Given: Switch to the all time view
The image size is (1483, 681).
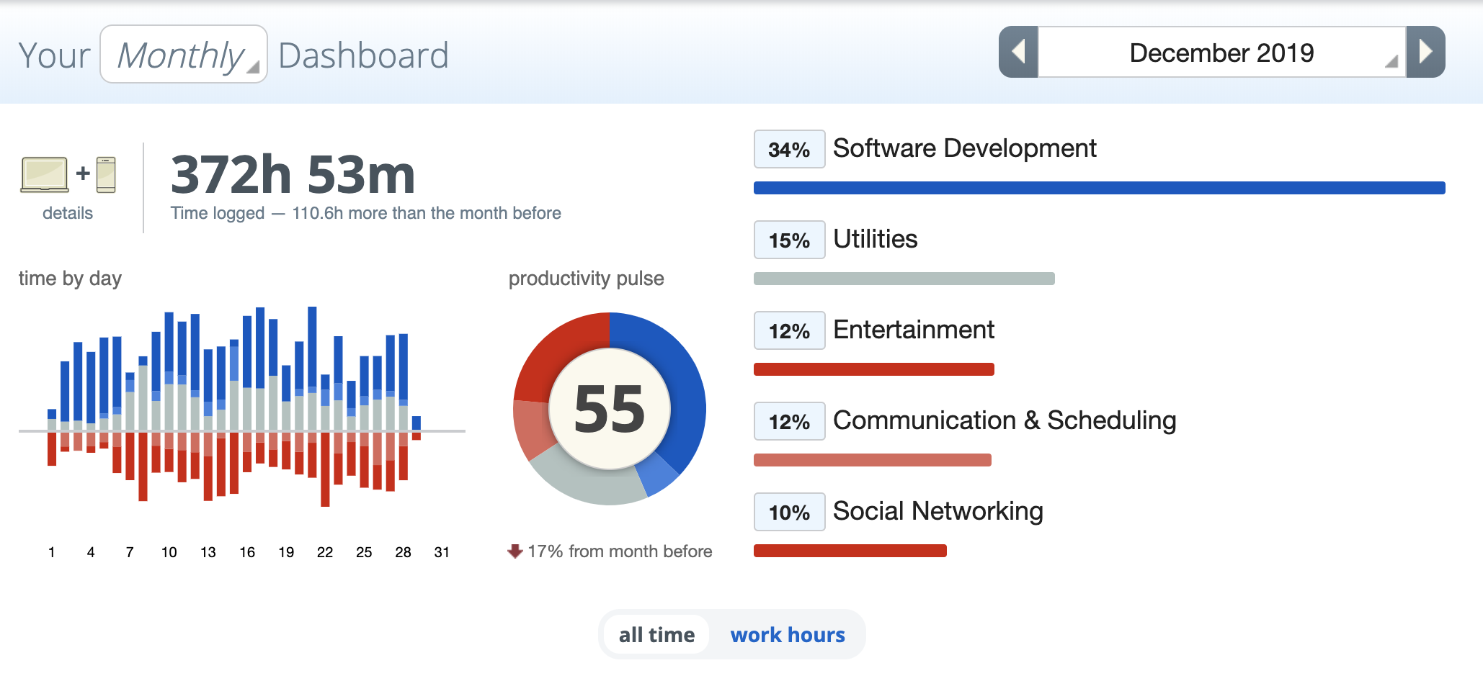Looking at the screenshot, I should pos(656,635).
